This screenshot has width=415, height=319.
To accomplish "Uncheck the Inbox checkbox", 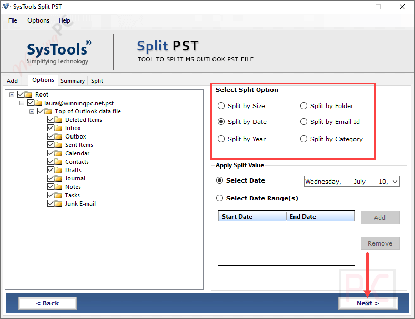I will 51,128.
